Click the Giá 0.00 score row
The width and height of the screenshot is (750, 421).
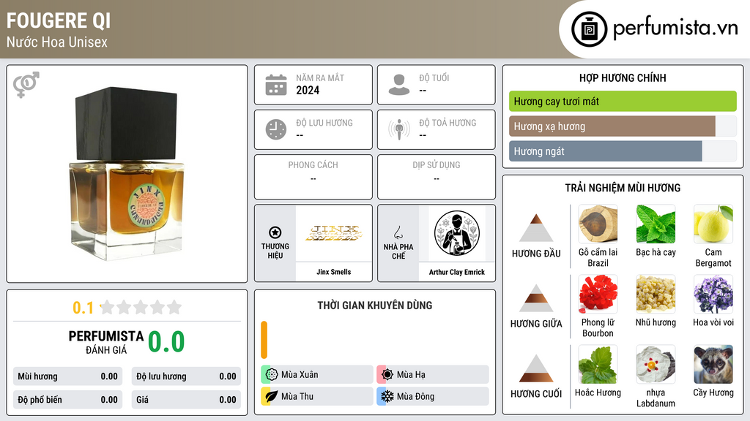point(186,400)
